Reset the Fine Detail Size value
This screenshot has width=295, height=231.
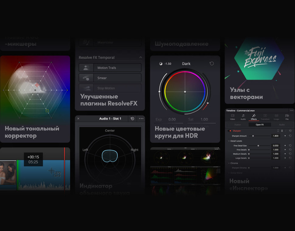(x=290, y=146)
